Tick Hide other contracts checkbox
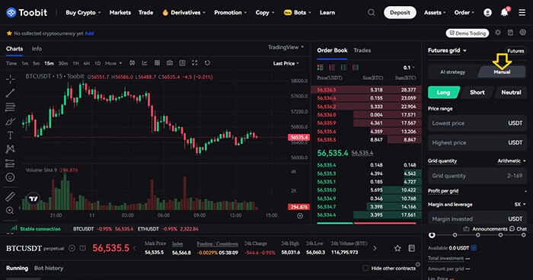This screenshot has height=280, width=533. pyautogui.click(x=365, y=268)
